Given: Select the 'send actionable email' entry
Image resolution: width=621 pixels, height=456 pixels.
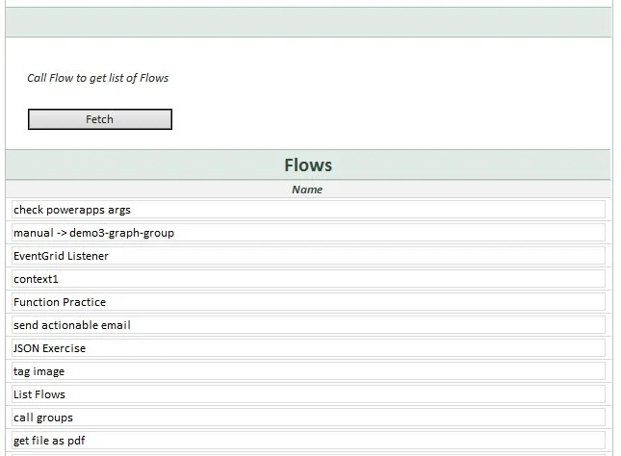Looking at the screenshot, I should click(308, 325).
